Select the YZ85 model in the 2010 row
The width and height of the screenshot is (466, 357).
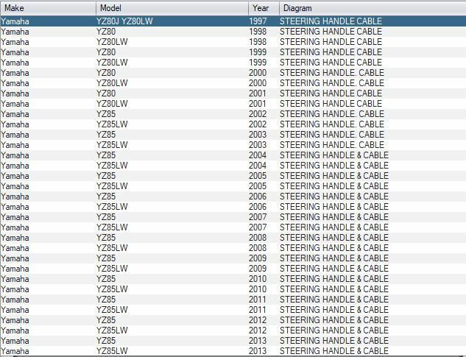(x=106, y=279)
